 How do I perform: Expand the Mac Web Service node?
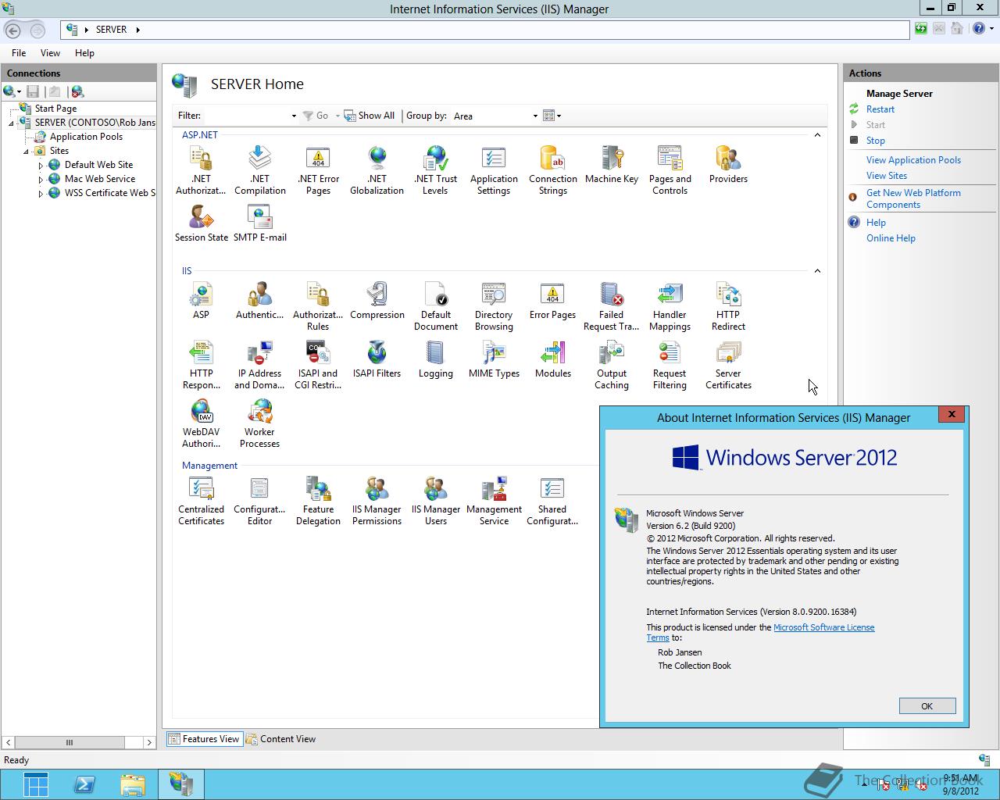coord(41,180)
